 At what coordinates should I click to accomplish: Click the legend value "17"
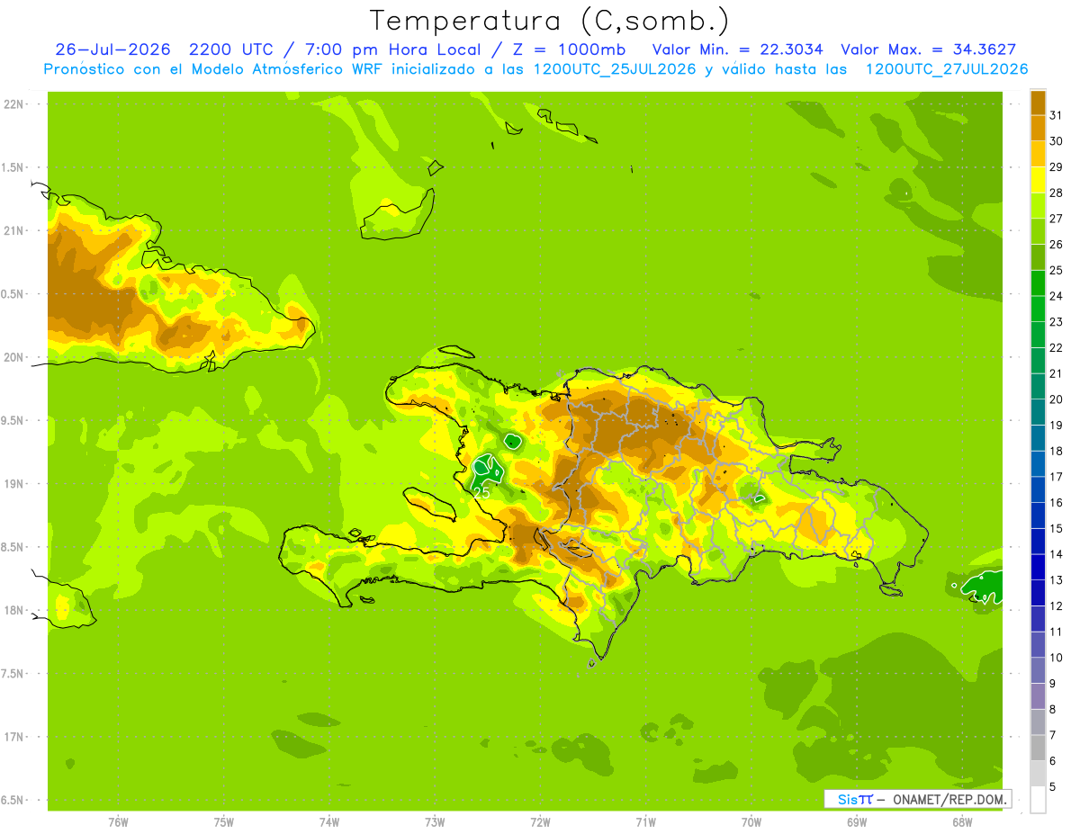pos(1057,477)
